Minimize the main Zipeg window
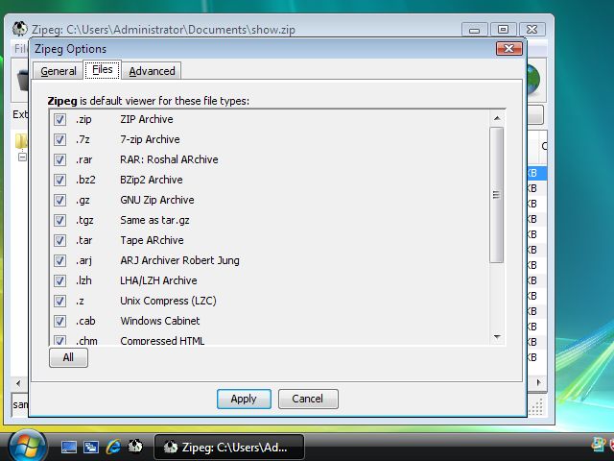 tap(474, 30)
